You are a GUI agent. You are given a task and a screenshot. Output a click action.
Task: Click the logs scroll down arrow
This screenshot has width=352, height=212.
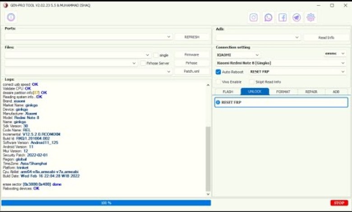[x=208, y=194]
